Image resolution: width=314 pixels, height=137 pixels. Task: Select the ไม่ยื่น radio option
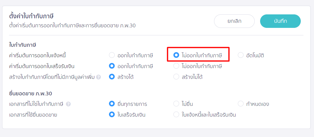176,104
